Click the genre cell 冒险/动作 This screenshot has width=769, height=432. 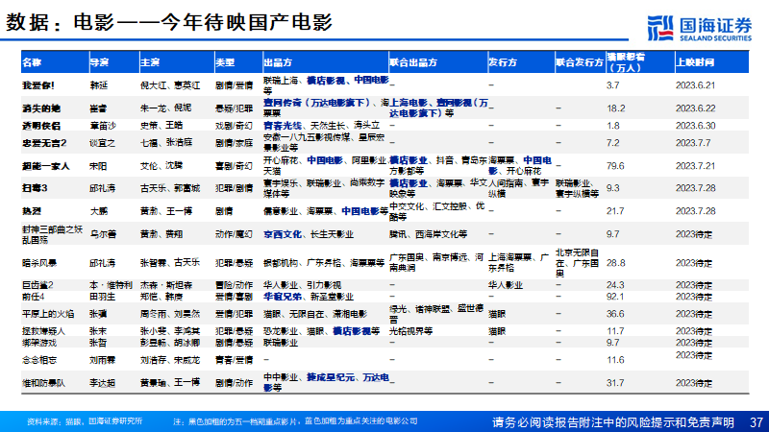click(234, 285)
